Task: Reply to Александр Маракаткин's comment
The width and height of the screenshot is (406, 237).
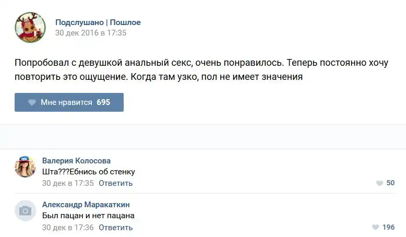Action: tap(115, 228)
